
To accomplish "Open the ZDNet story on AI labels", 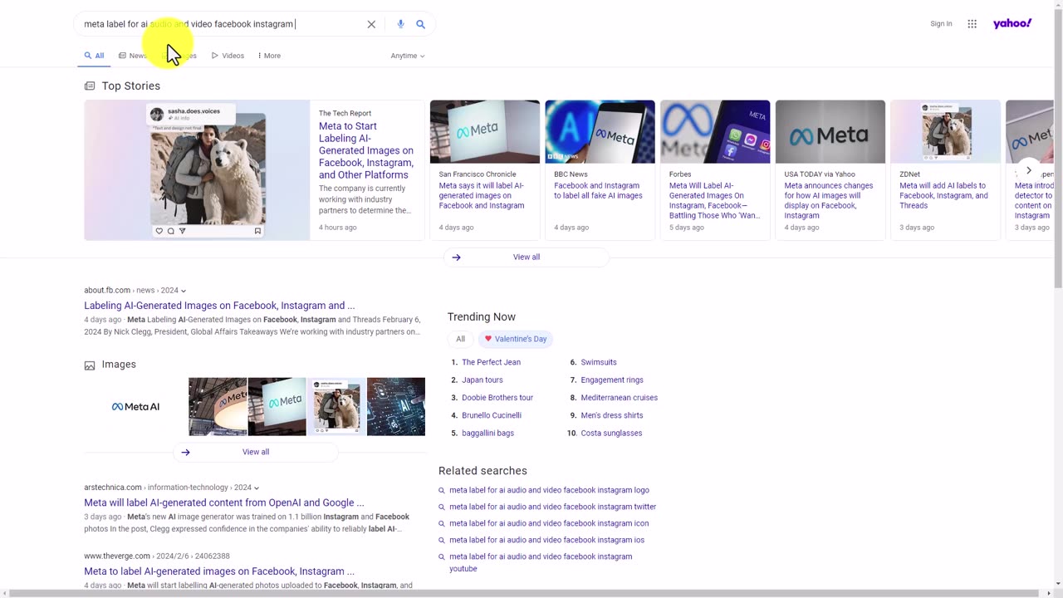I will pyautogui.click(x=943, y=196).
